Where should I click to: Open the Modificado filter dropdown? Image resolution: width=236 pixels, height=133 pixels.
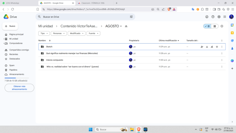[76, 33]
